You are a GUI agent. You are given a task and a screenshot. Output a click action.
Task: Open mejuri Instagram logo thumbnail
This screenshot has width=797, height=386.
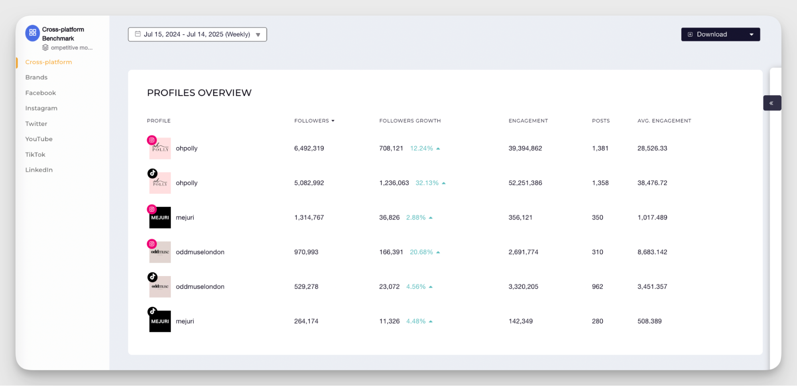[160, 217]
